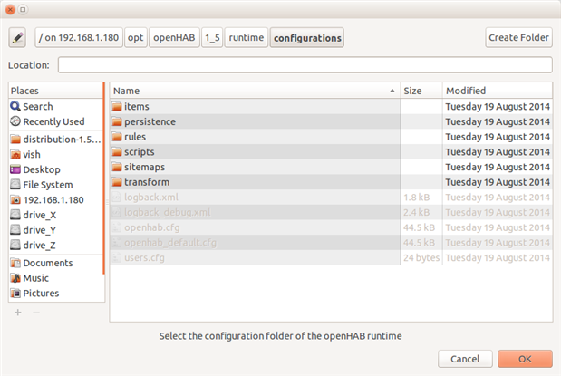
Task: Navigate to the runtime path segment
Action: pyautogui.click(x=247, y=37)
